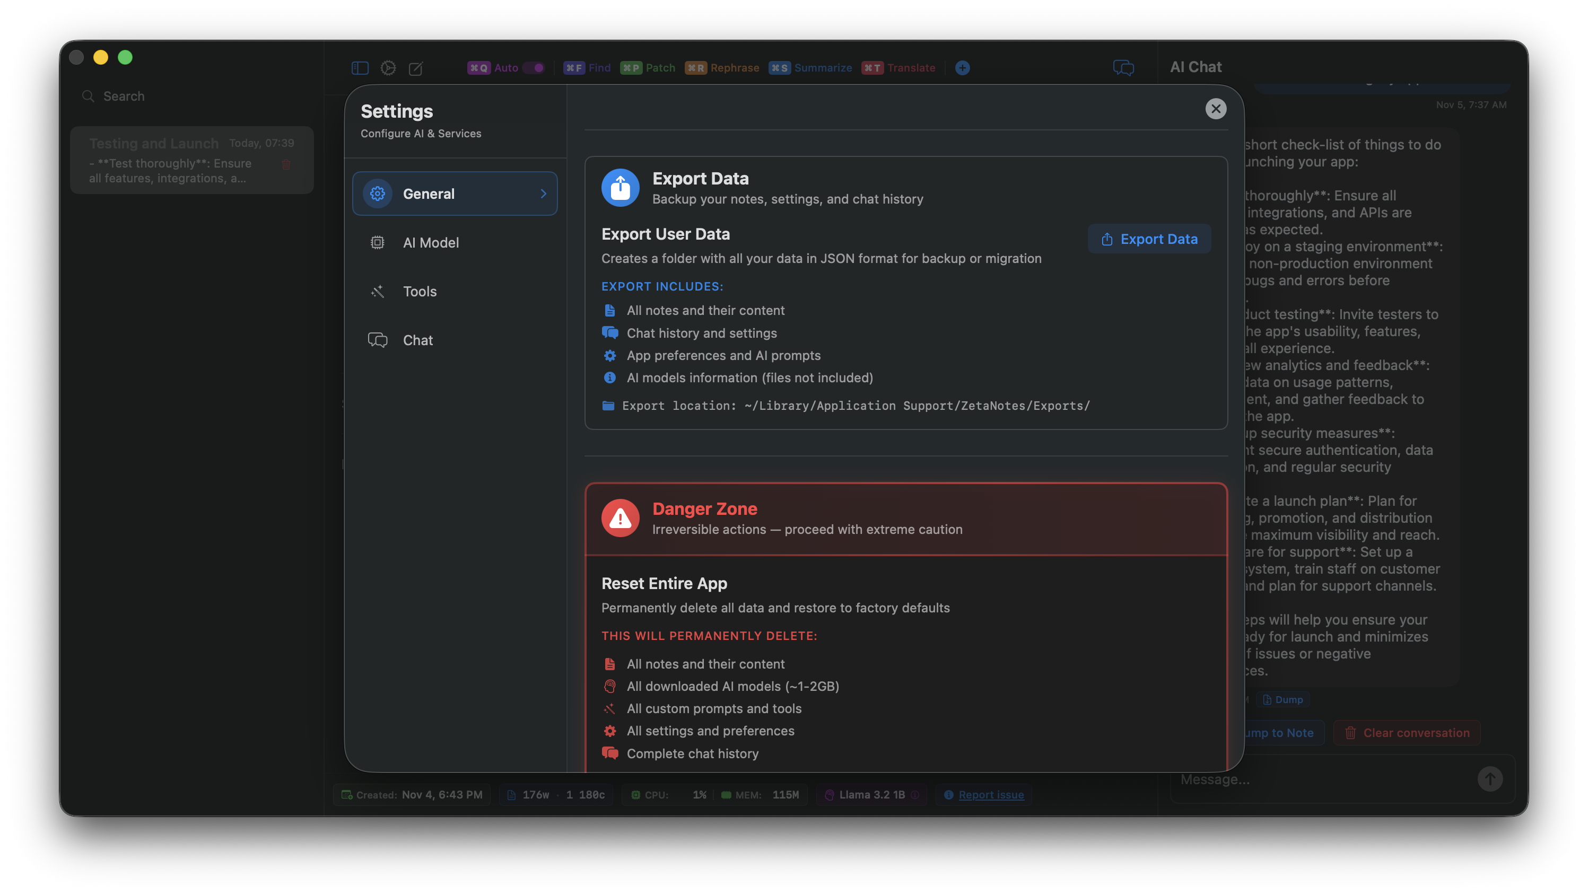This screenshot has height=895, width=1588.
Task: Toggle the sidebar panel icon
Action: point(360,68)
